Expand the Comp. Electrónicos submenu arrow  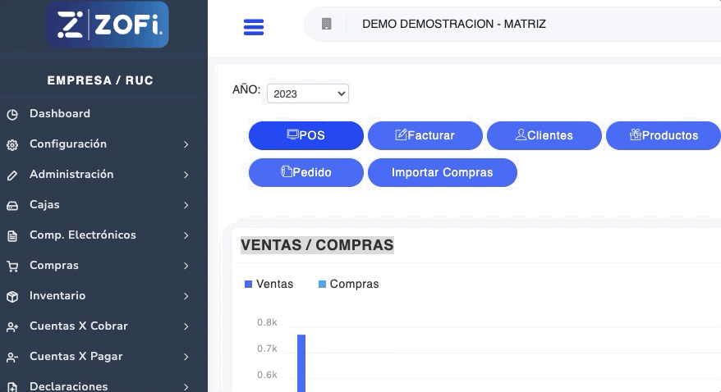pyautogui.click(x=186, y=235)
